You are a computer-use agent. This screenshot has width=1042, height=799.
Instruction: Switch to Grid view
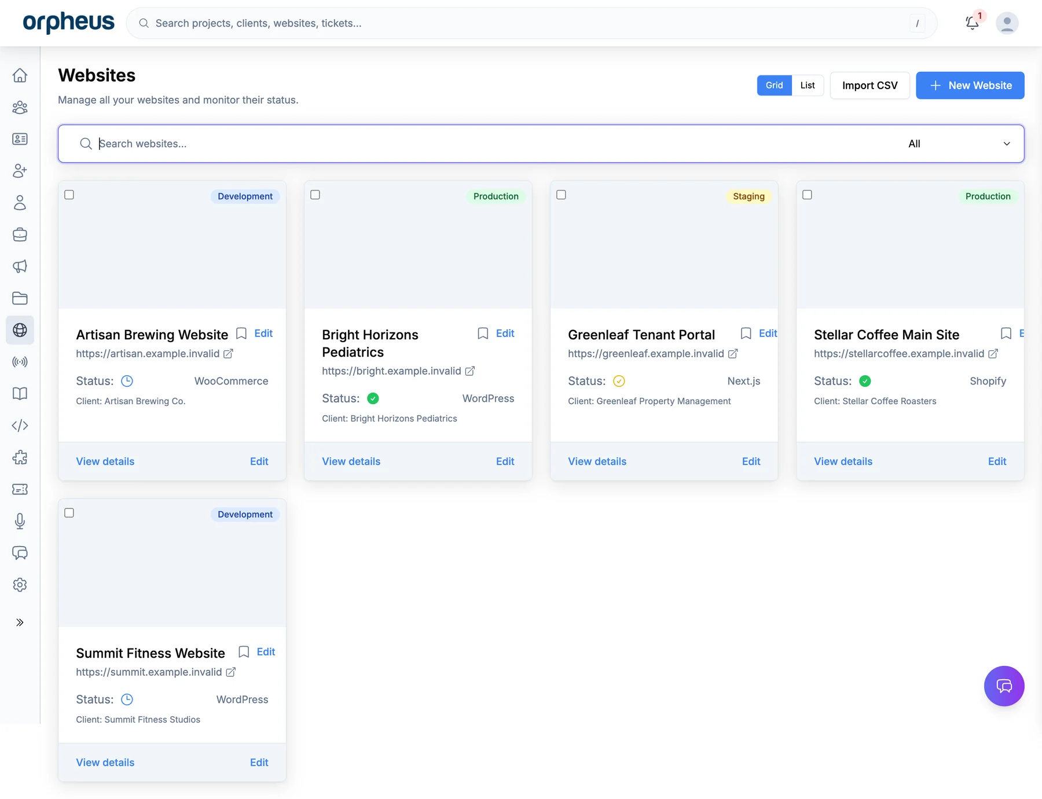[x=774, y=85]
